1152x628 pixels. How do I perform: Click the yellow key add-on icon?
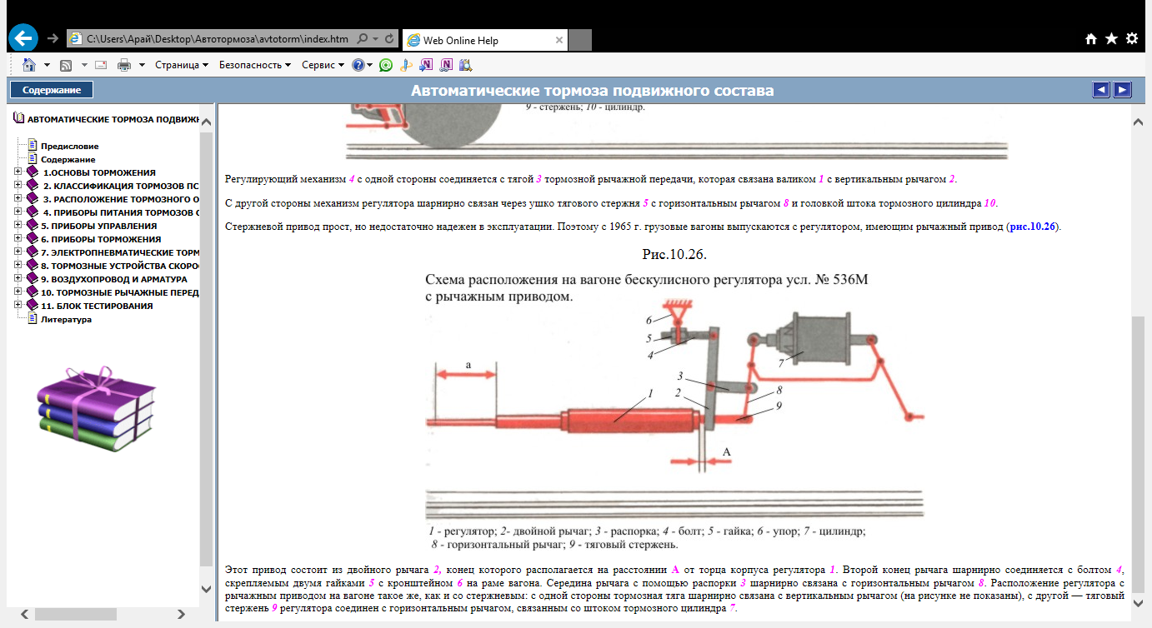click(x=406, y=65)
